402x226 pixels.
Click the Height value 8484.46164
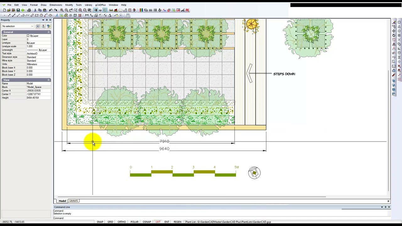[x=38, y=98]
